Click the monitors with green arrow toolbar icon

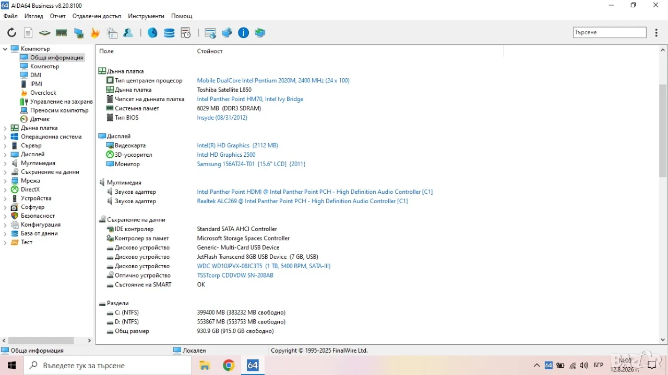point(260,33)
